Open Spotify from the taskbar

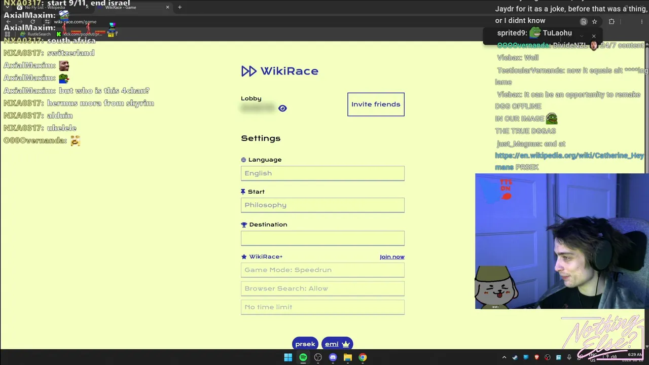(303, 357)
